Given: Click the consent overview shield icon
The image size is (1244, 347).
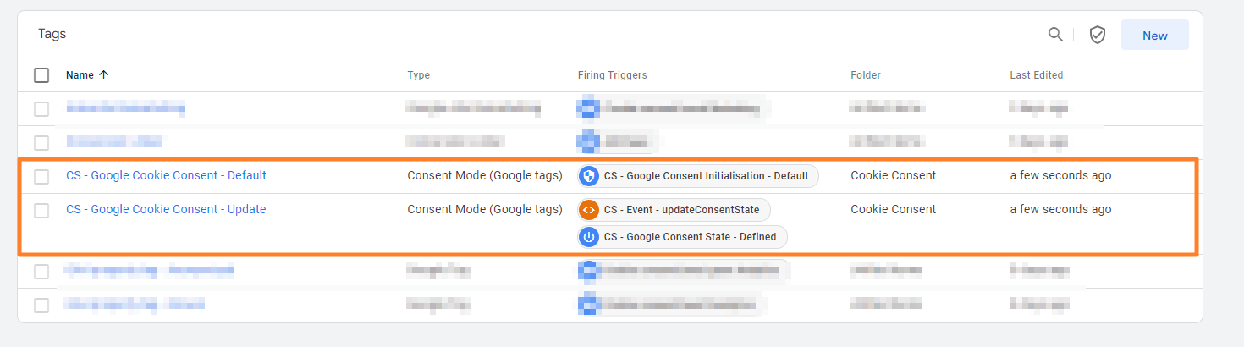Looking at the screenshot, I should (1098, 35).
